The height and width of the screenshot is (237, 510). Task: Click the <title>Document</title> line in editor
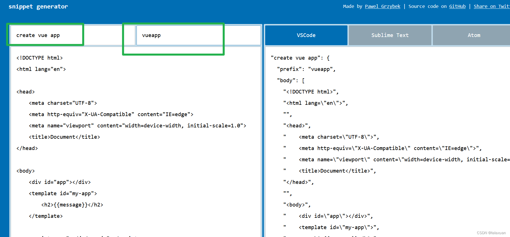(64, 137)
